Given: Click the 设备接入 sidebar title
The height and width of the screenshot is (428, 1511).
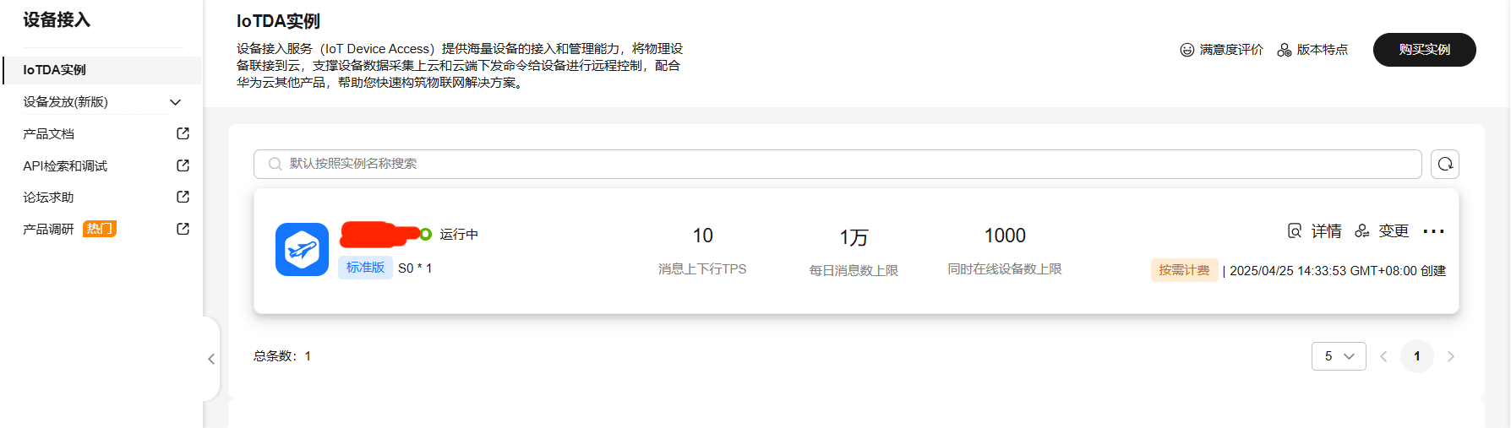Looking at the screenshot, I should coord(57,19).
